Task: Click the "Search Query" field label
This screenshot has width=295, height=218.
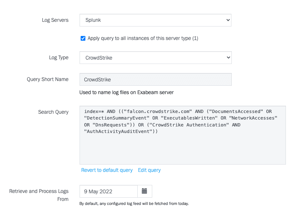Action: click(x=53, y=112)
